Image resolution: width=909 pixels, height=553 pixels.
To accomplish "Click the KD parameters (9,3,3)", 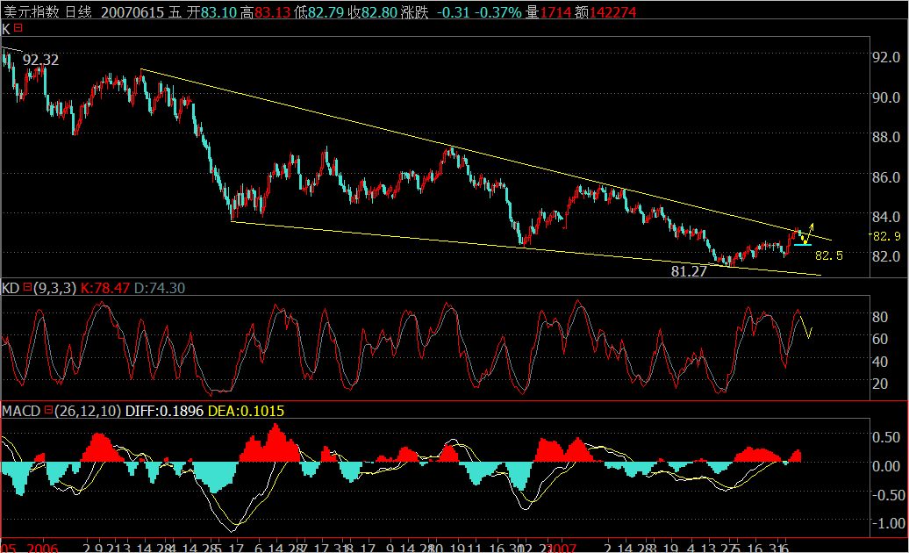I will pos(55,288).
